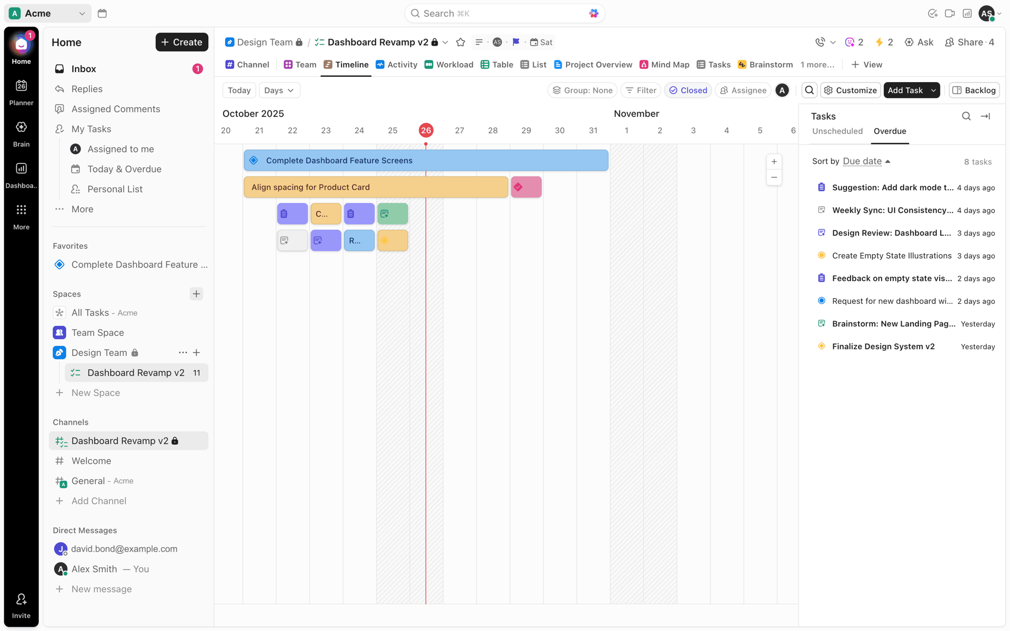Viewport: 1010px width, 631px height.
Task: Select the Unscheduled tab in Tasks panel
Action: point(837,131)
